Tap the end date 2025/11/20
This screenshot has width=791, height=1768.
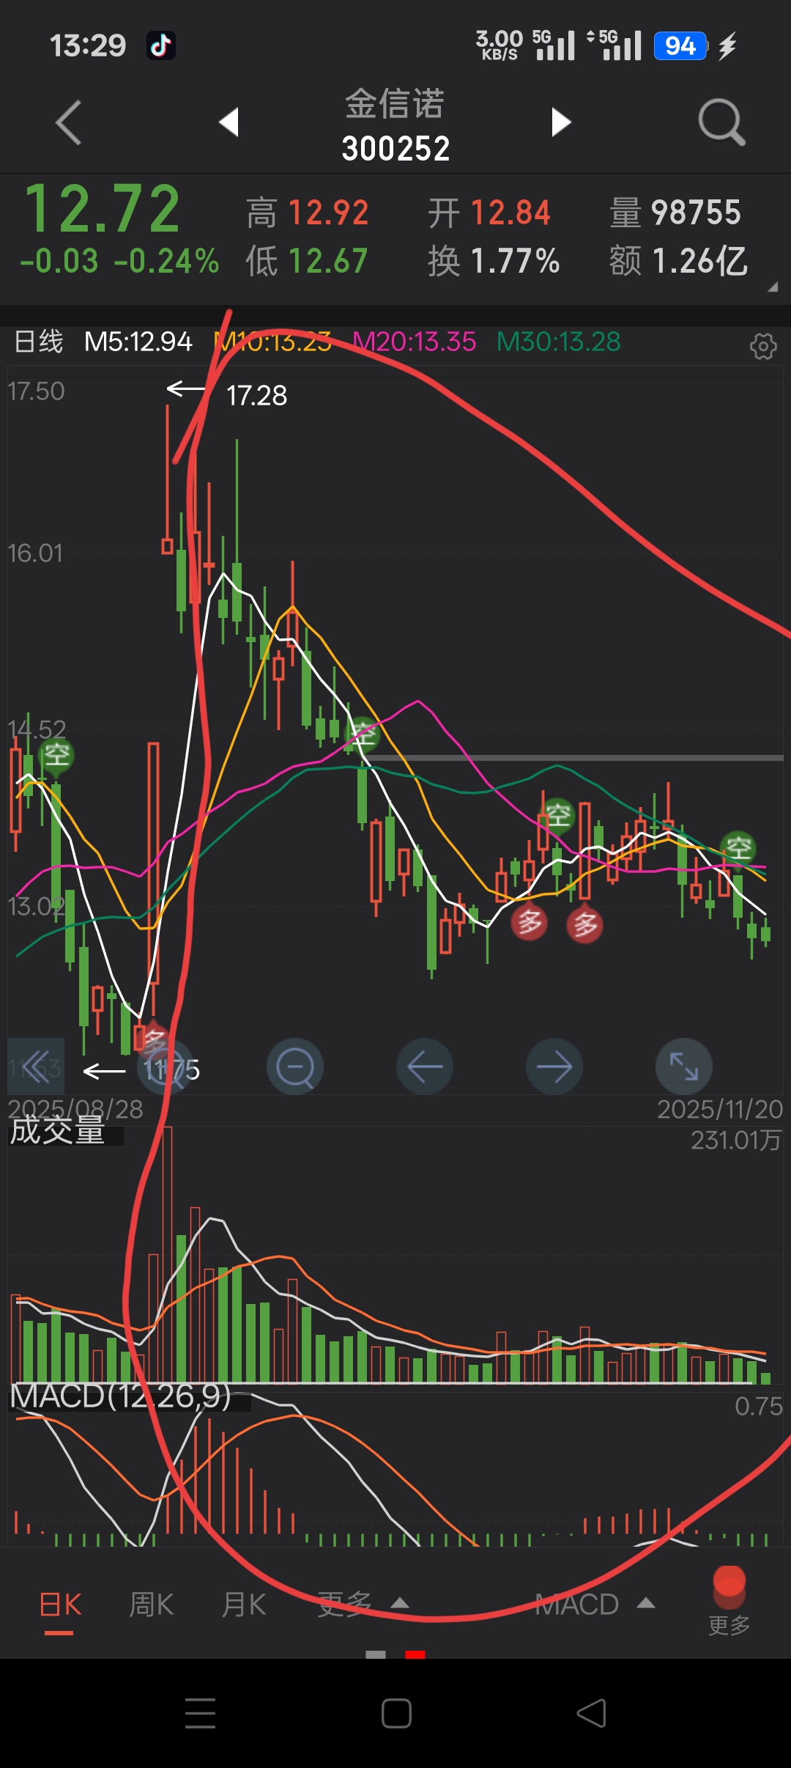point(720,1109)
